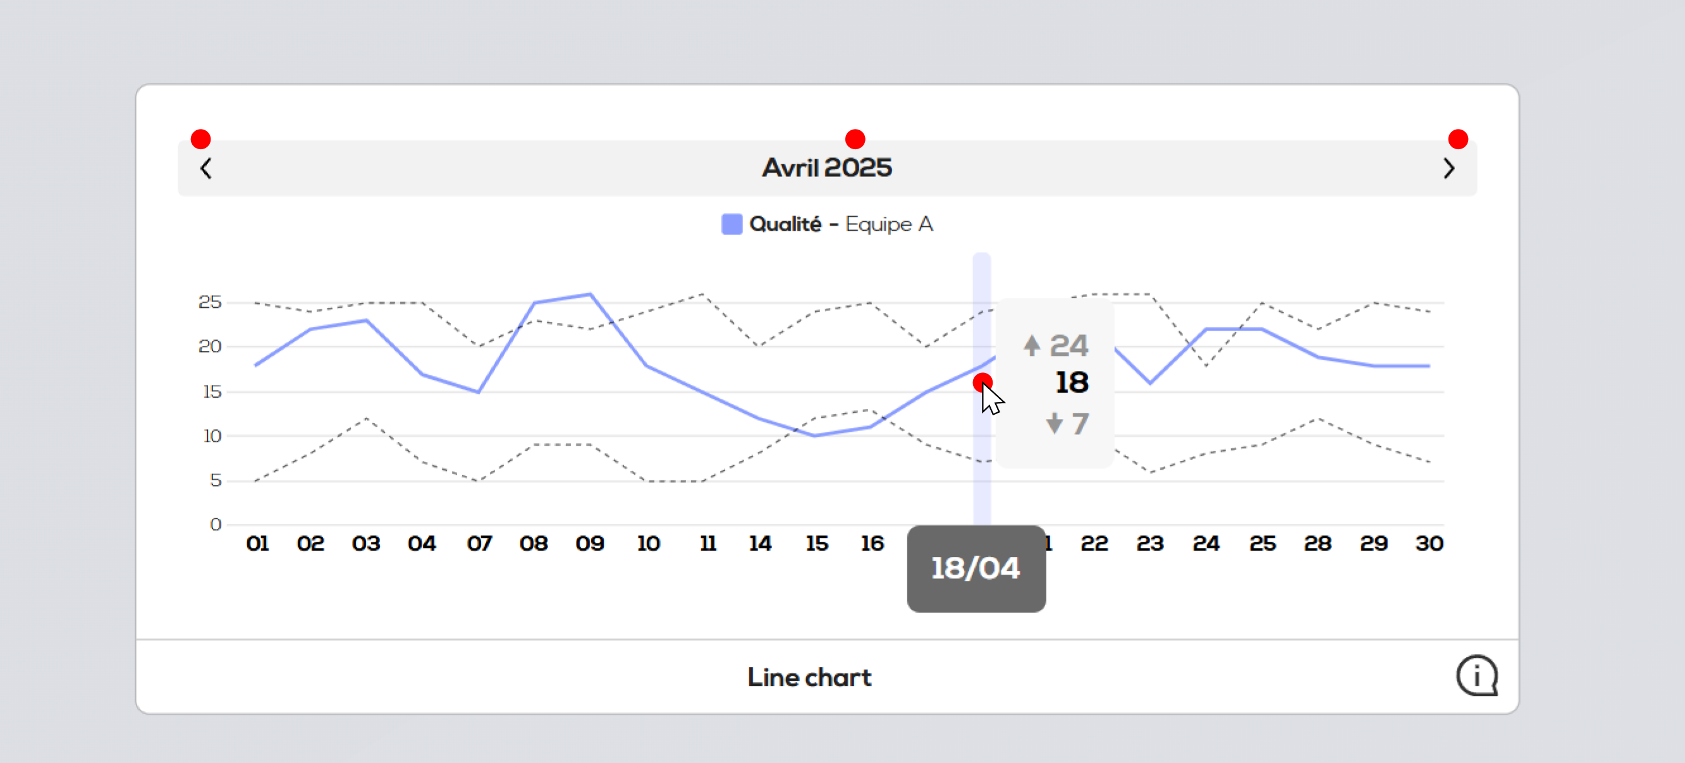The height and width of the screenshot is (763, 1685).
Task: Click the Qualité - Equipe A legend label
Action: pos(841,224)
